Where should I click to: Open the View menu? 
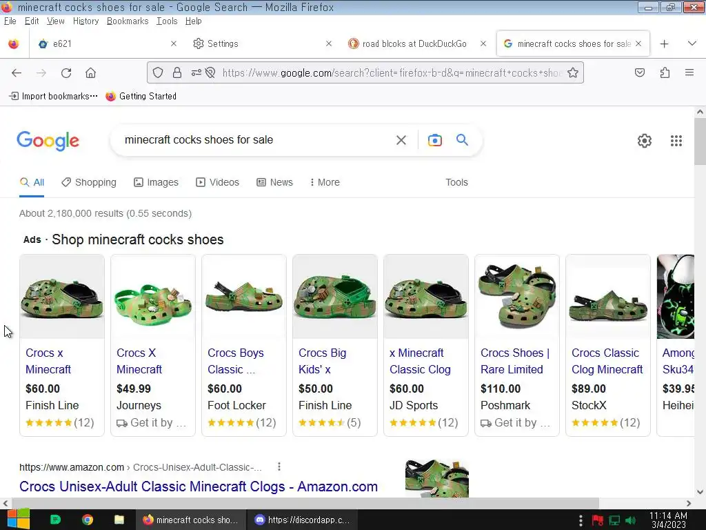coord(55,21)
